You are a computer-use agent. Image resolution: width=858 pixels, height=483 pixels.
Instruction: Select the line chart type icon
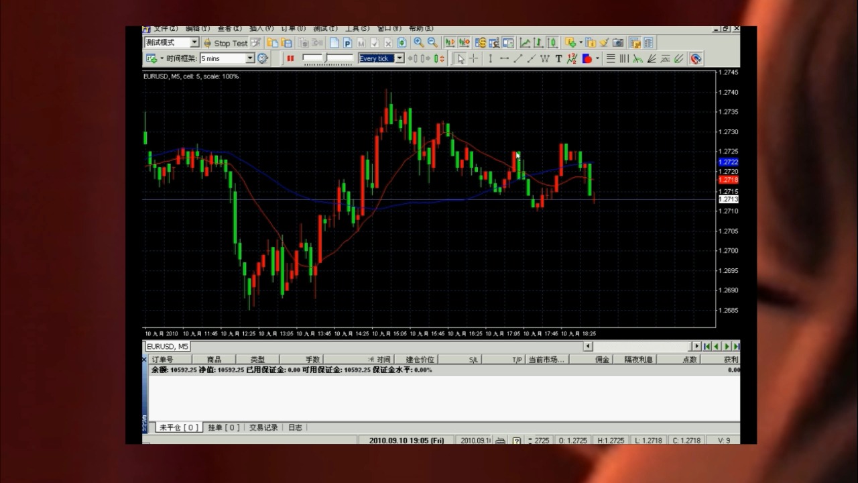525,43
